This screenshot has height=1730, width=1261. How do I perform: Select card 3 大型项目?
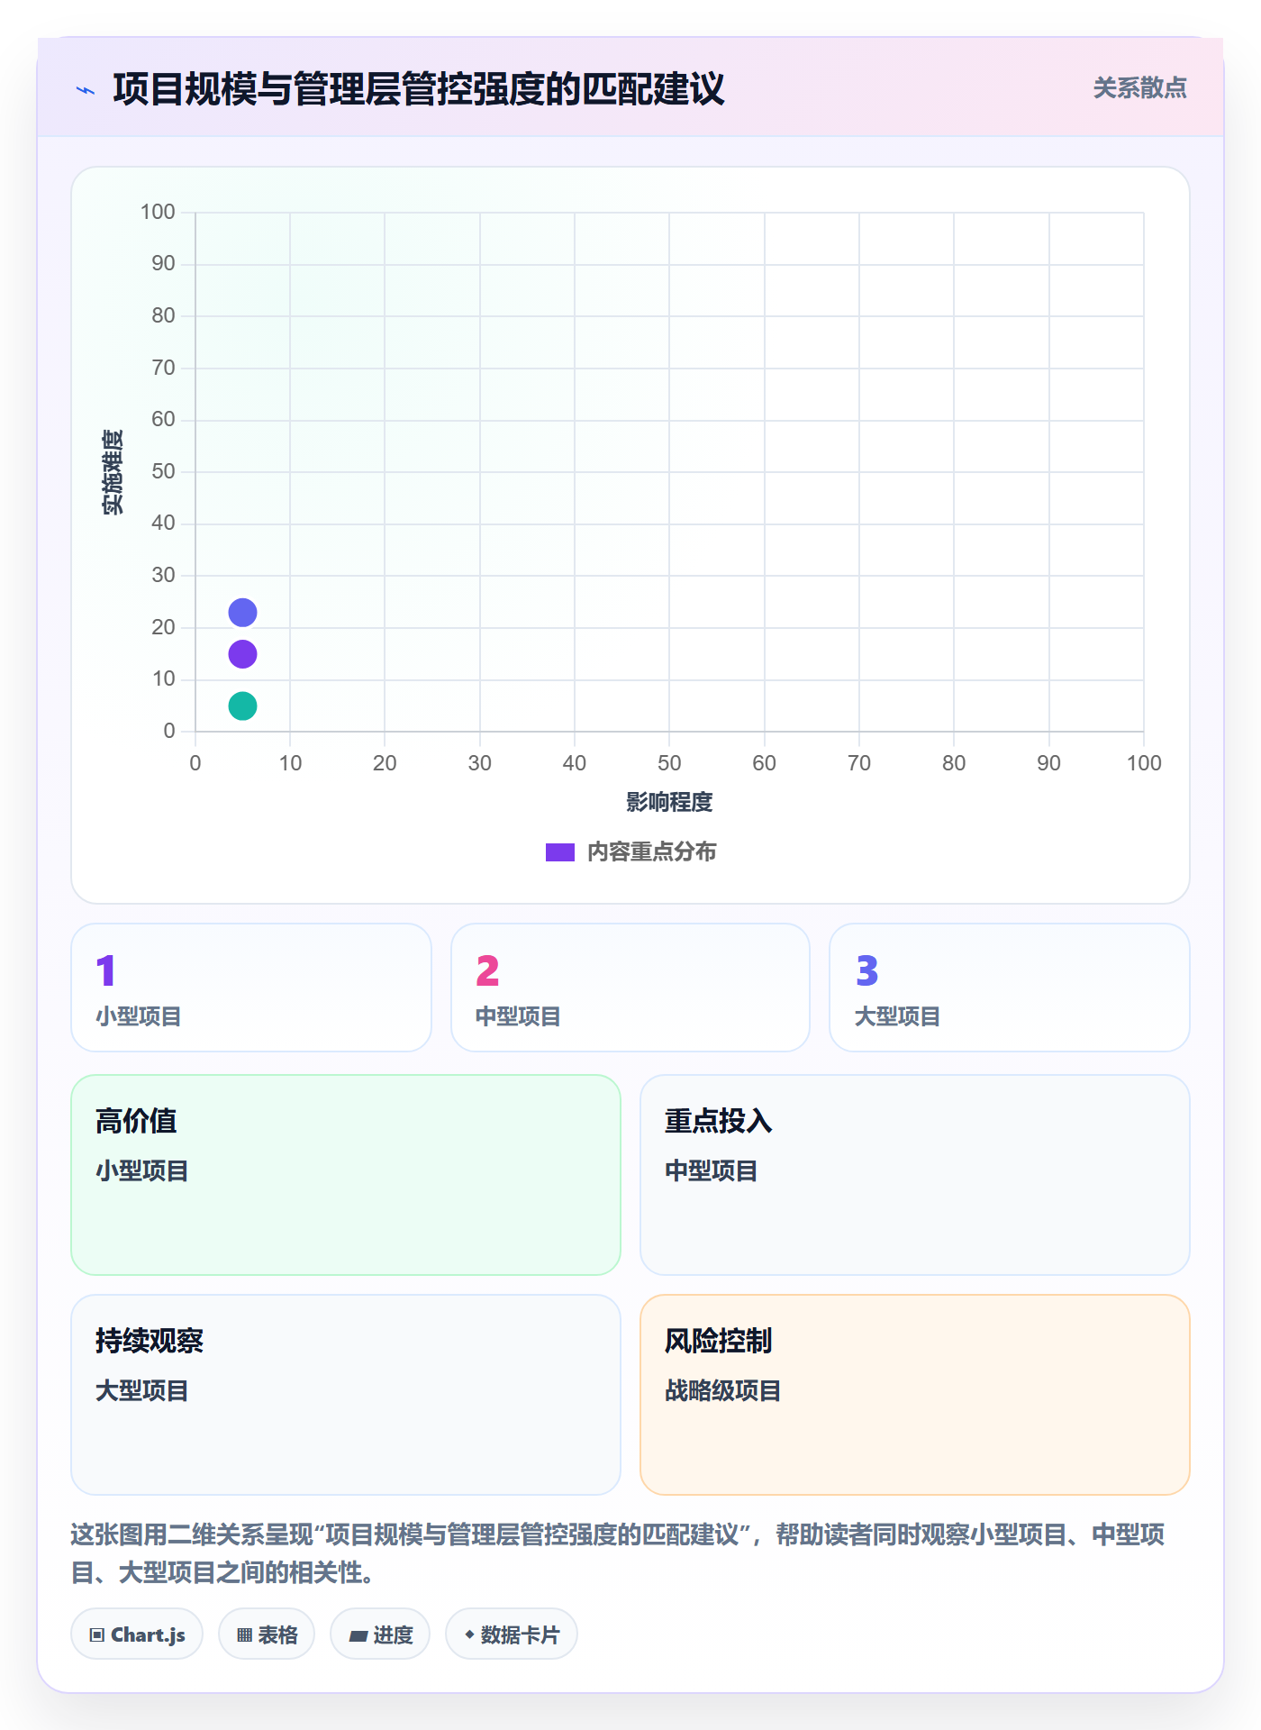[x=1010, y=988]
